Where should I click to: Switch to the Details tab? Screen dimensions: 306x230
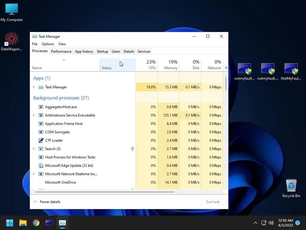tap(129, 52)
